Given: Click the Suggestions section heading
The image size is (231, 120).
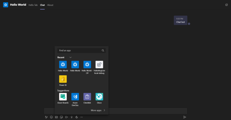Looking at the screenshot, I should tap(63, 91).
